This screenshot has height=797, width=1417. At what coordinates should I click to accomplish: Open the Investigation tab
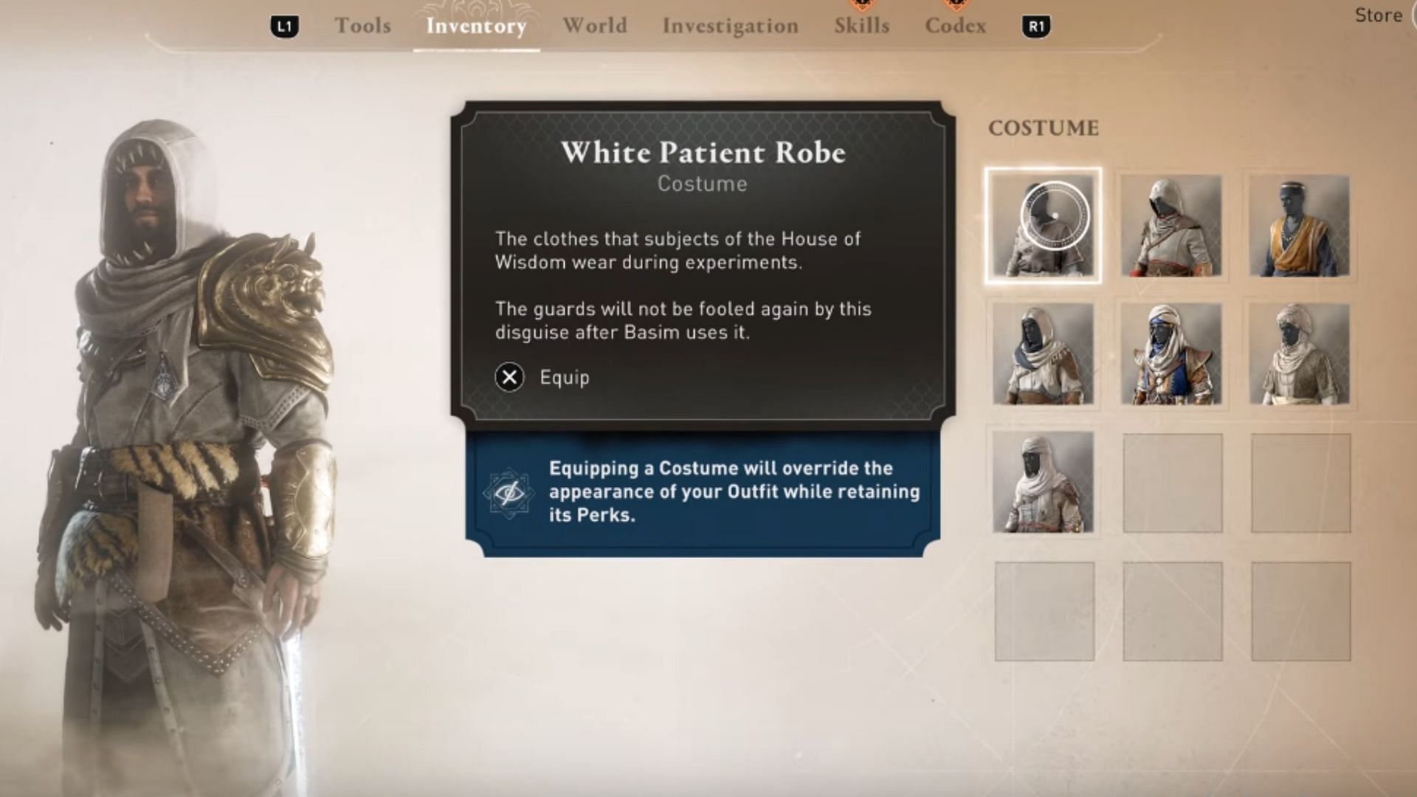[x=731, y=26]
